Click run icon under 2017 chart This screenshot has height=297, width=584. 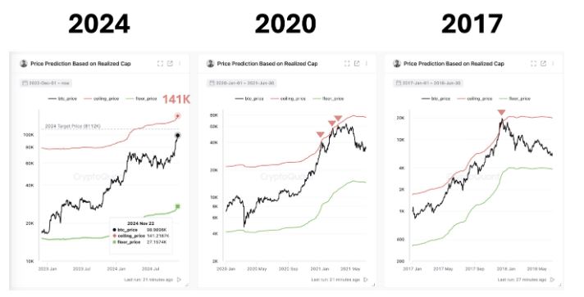(x=552, y=279)
